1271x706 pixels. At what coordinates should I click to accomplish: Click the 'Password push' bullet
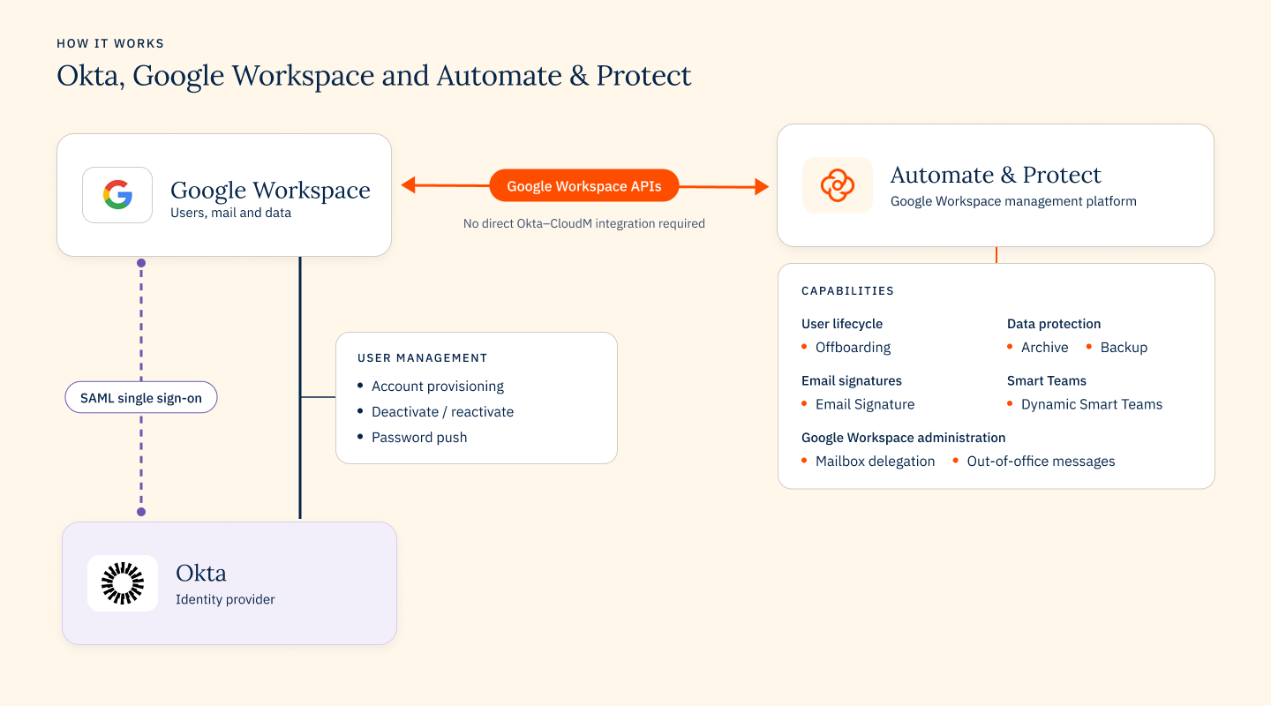coord(419,438)
